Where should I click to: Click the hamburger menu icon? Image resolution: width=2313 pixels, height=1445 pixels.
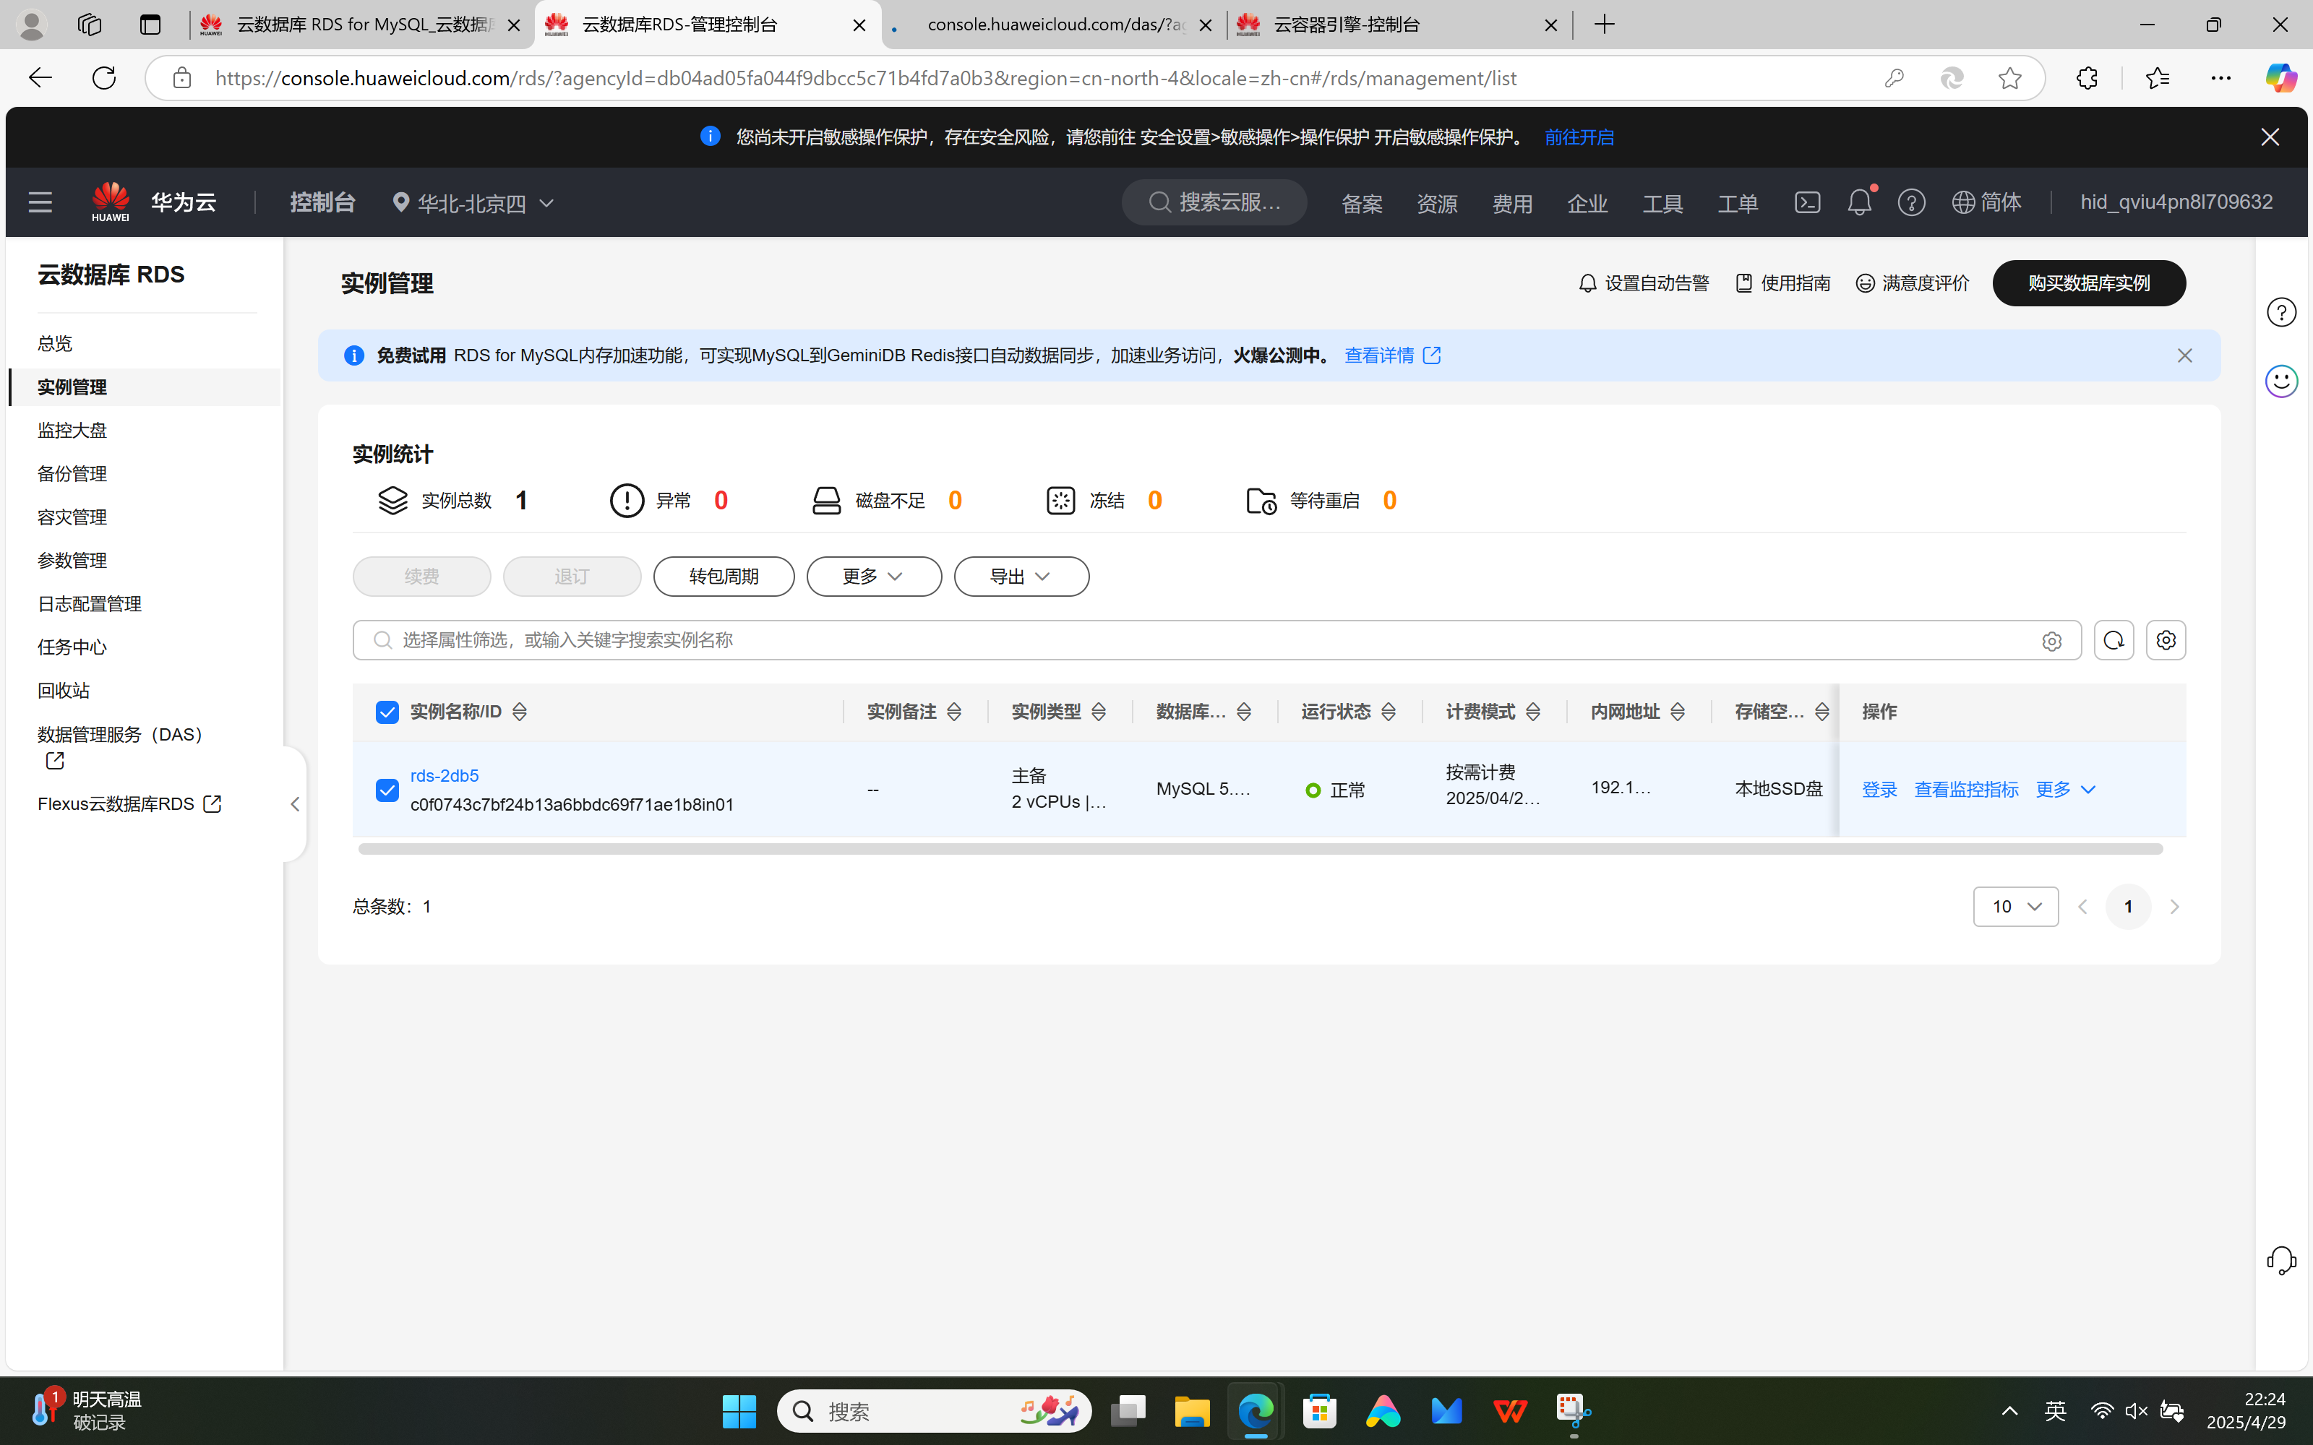[40, 202]
